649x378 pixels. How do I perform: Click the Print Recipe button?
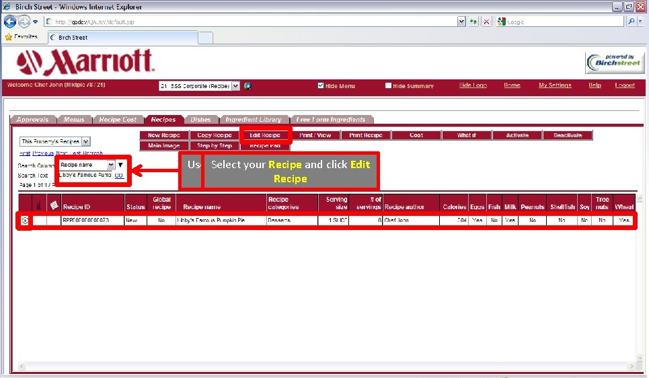[365, 135]
